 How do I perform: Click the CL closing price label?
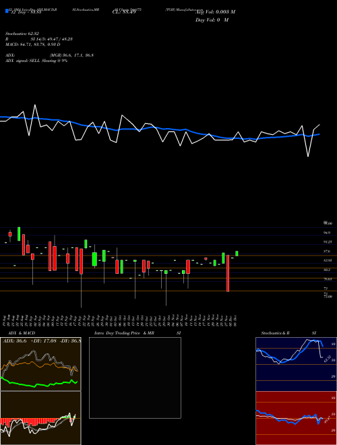[x=124, y=12]
